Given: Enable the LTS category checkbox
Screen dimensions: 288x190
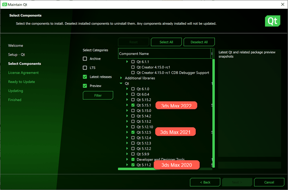Looking at the screenshot, I should coord(85,68).
